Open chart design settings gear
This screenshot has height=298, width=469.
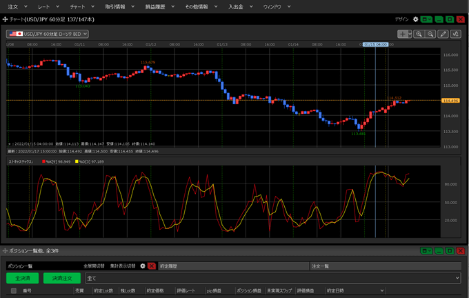click(415, 19)
